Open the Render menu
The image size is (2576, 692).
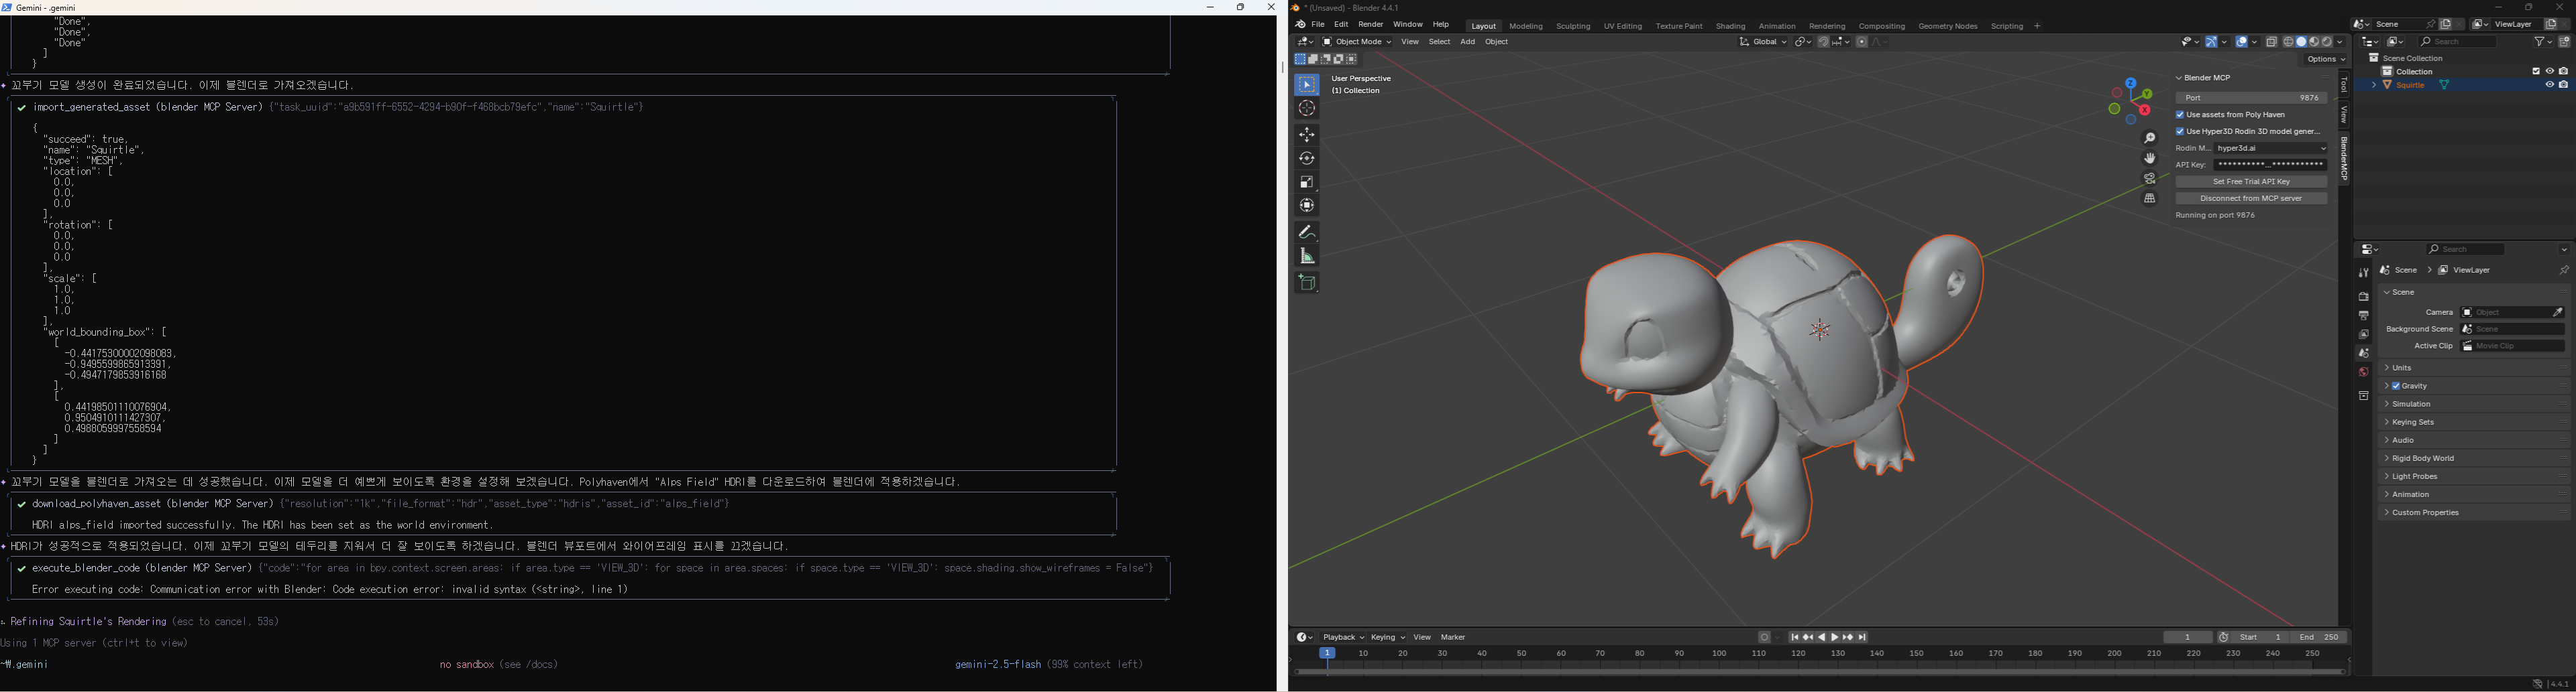pos(1371,25)
